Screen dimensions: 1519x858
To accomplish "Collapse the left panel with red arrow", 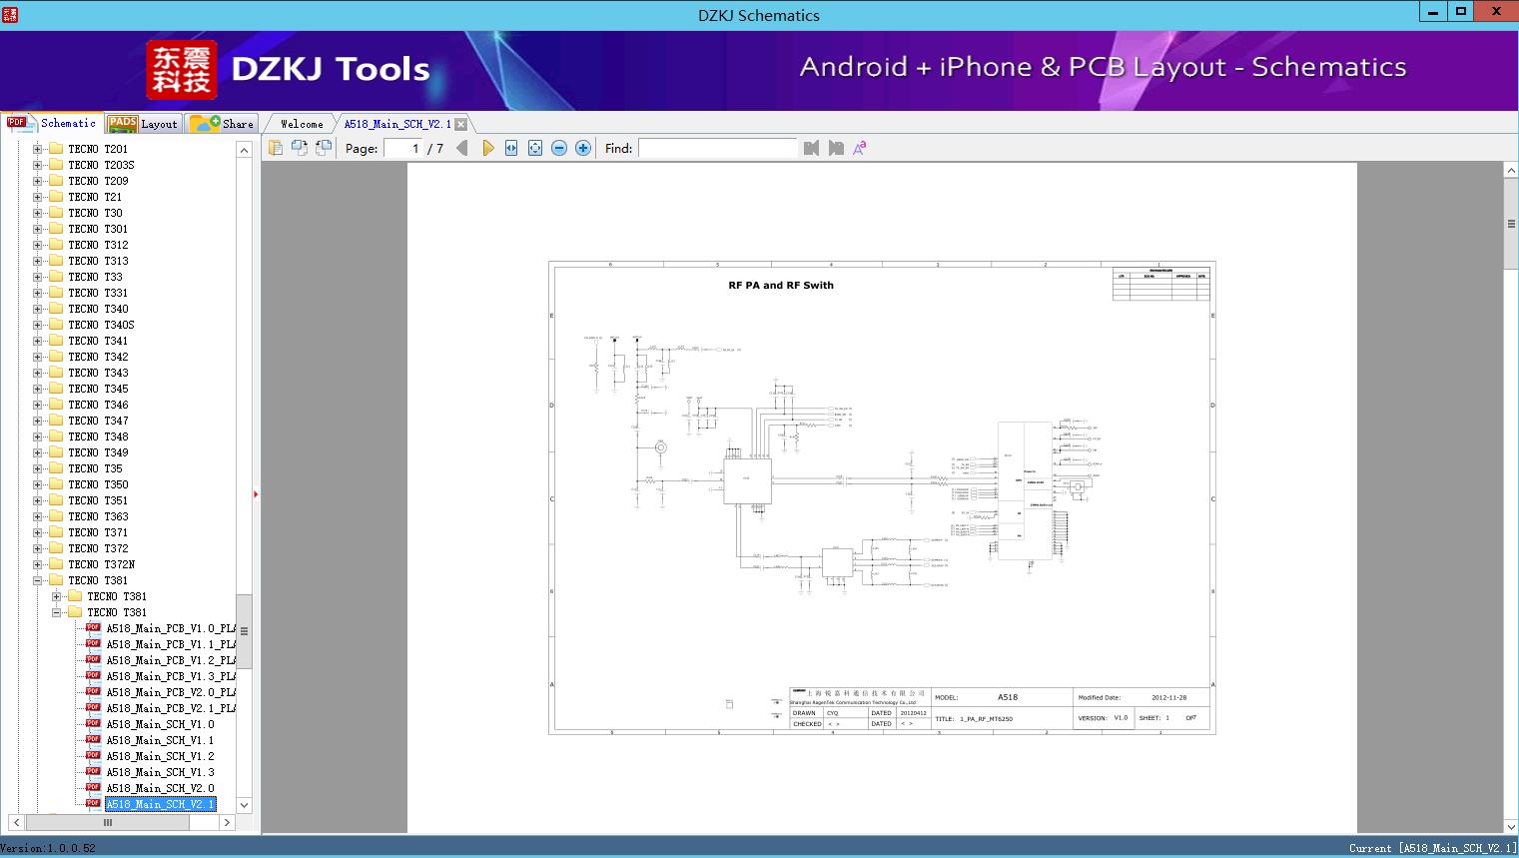I will (256, 494).
